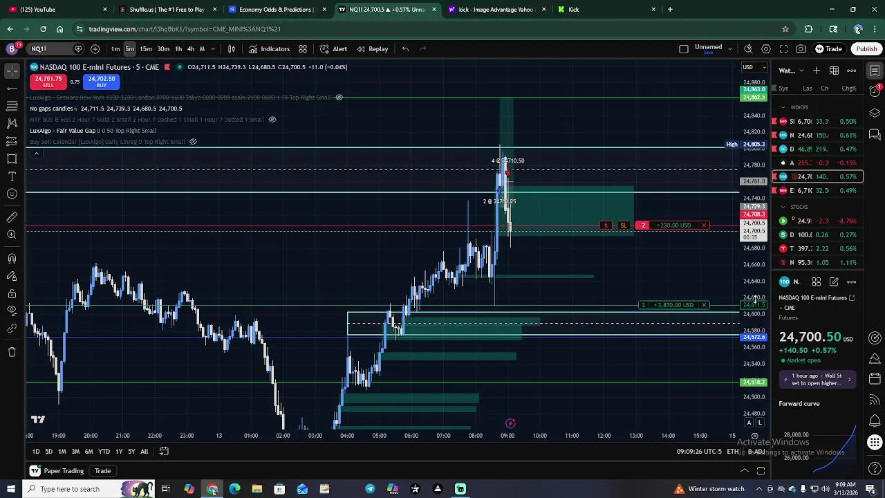885x498 pixels.
Task: Show the hidden Buy Sell Calendar indicator
Action: (193, 142)
